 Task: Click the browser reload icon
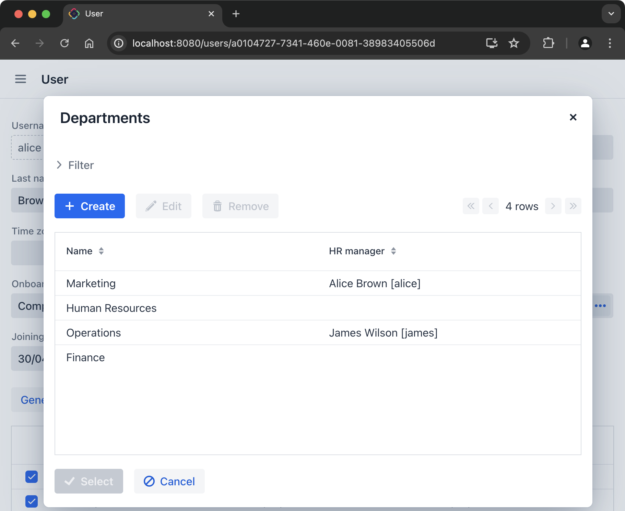pos(64,43)
